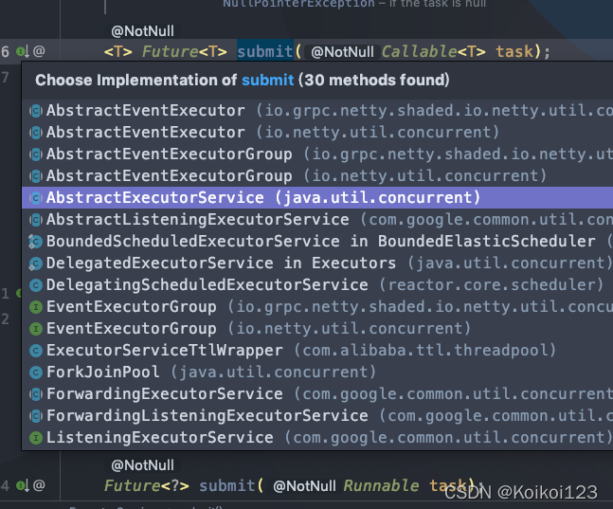613x509 pixels.
Task: Click @NotNull inlay before Runnable parameter
Action: point(304,486)
